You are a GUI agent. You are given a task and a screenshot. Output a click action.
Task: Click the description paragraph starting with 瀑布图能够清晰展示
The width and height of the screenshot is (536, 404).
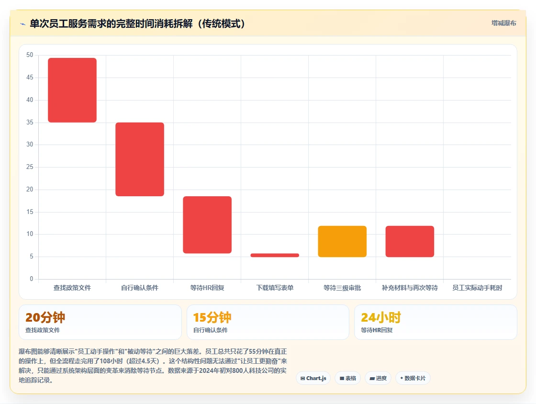(x=153, y=366)
